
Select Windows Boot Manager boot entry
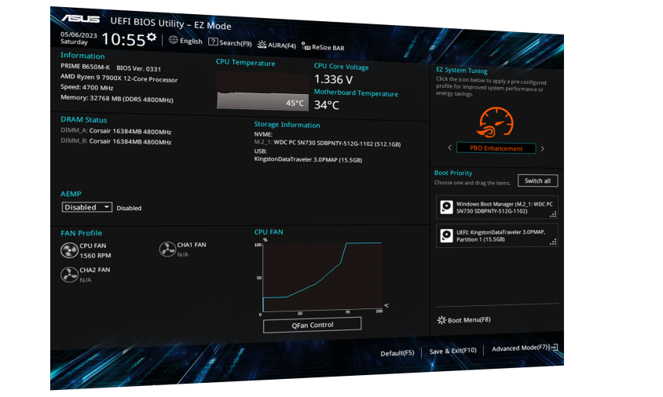(x=496, y=207)
